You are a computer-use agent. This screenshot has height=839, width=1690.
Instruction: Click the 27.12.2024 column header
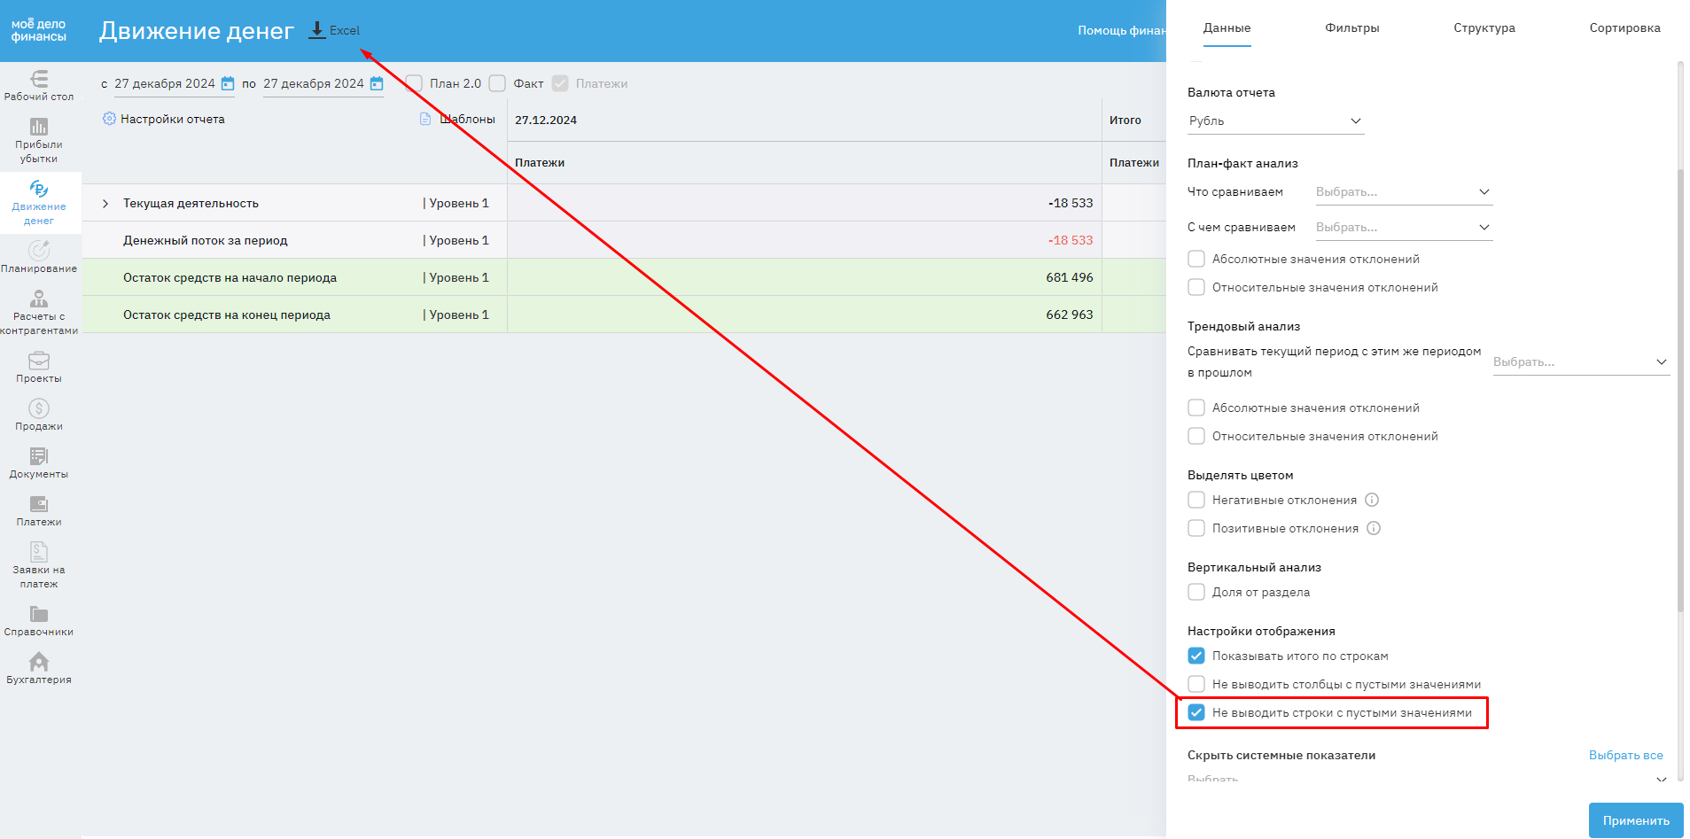coord(546,120)
